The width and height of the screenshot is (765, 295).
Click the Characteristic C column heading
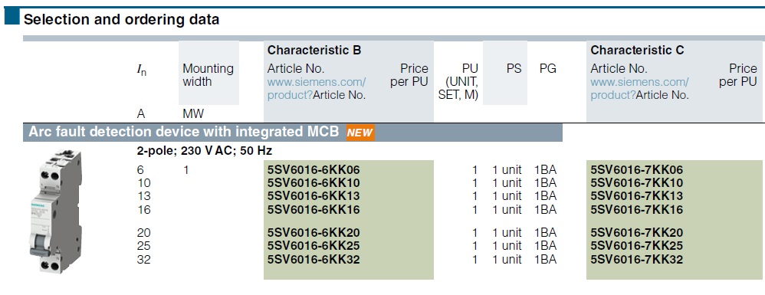tap(637, 51)
